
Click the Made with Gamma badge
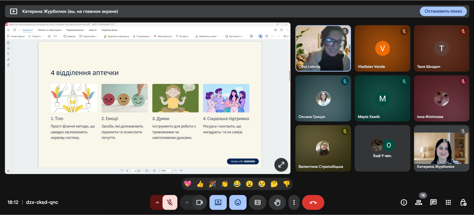tap(243, 161)
